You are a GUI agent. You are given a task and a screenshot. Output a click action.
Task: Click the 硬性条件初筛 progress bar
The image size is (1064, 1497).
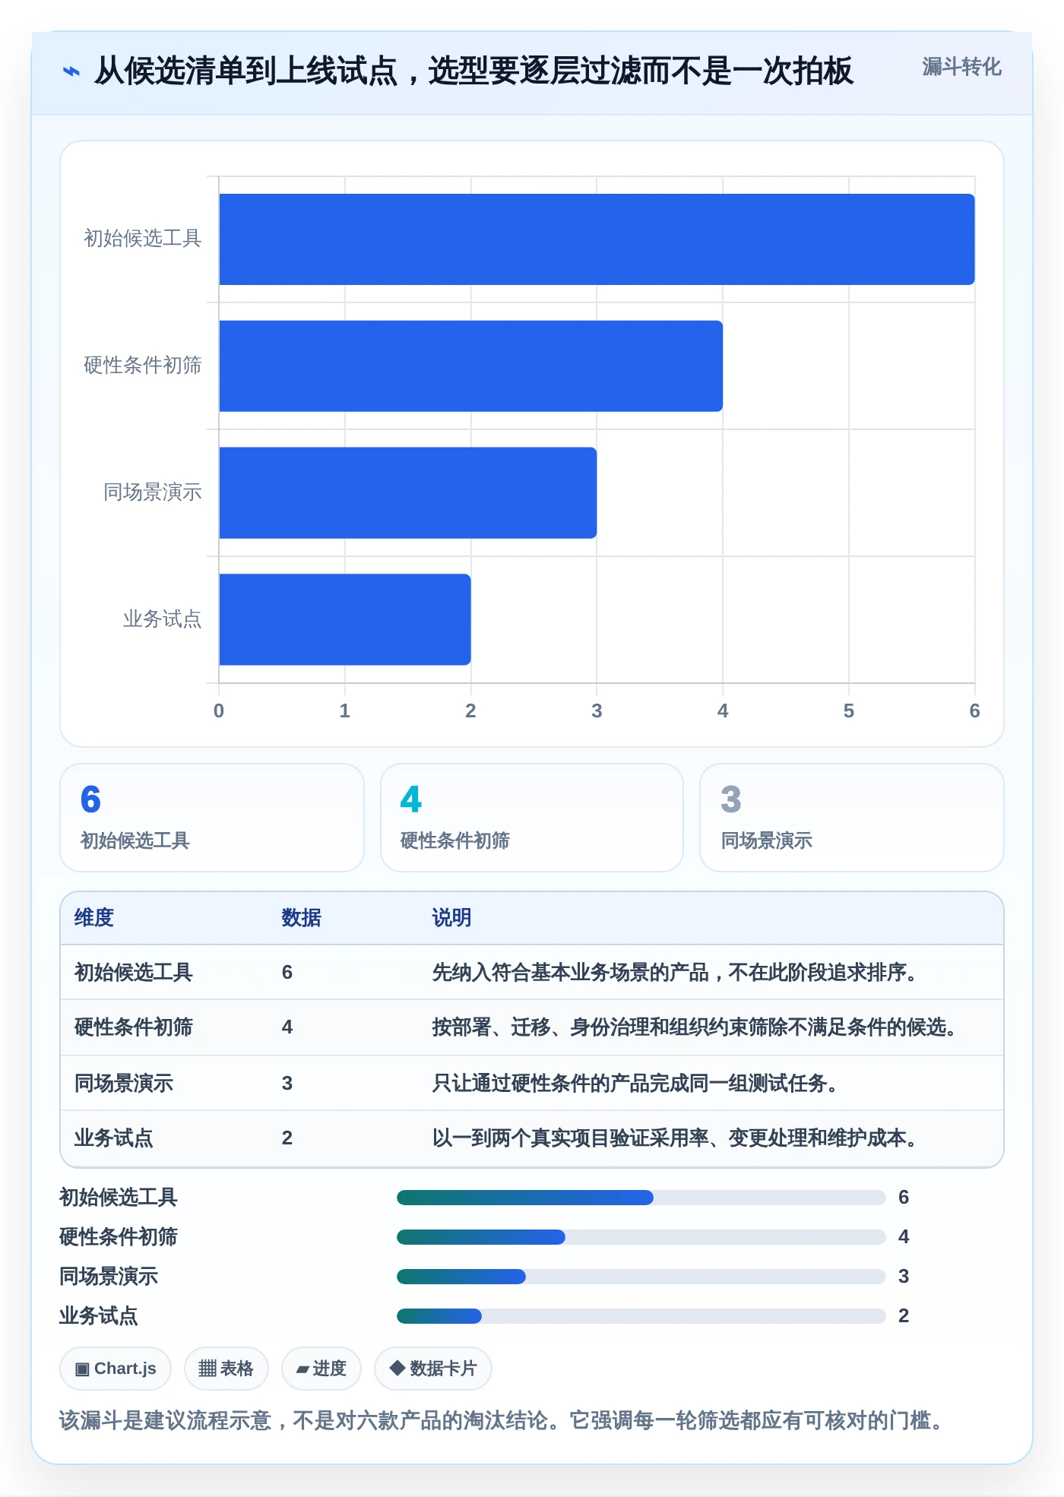click(641, 1237)
